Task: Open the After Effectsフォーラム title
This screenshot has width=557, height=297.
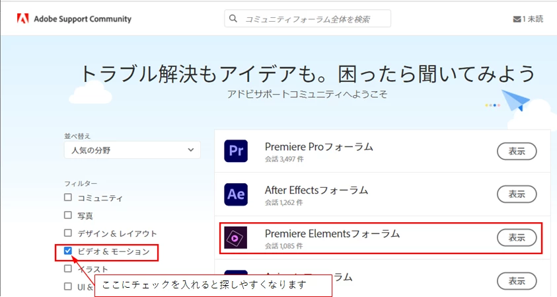Action: pos(316,191)
